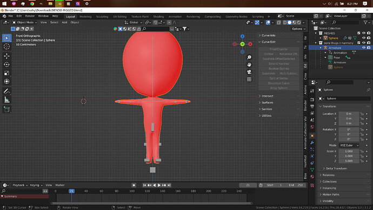Open the File menu
Viewport: 373px width, 210px height.
click(x=11, y=16)
